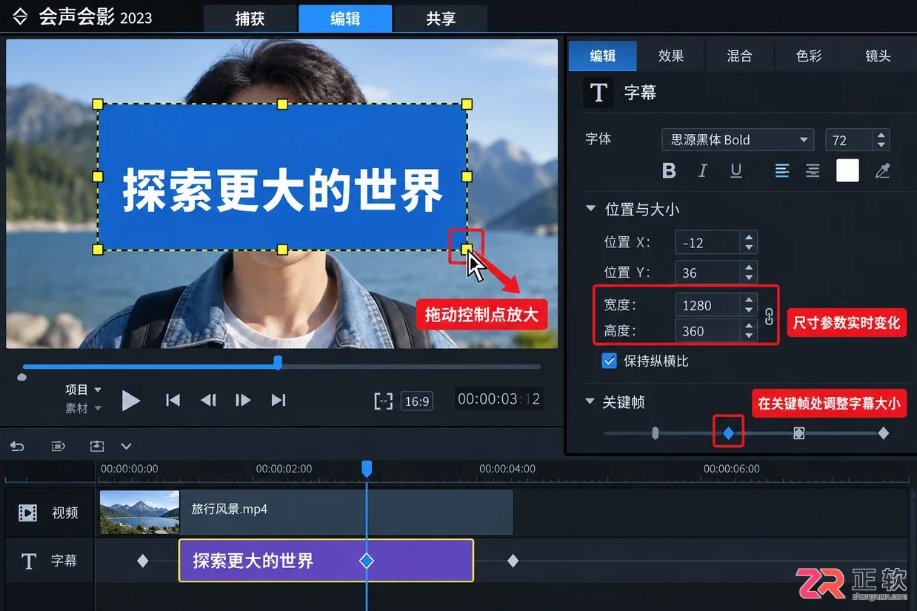Collapse the 关键帧 section

(590, 401)
